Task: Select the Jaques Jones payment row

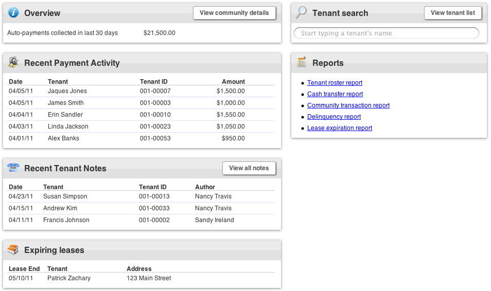Action: coord(141,91)
